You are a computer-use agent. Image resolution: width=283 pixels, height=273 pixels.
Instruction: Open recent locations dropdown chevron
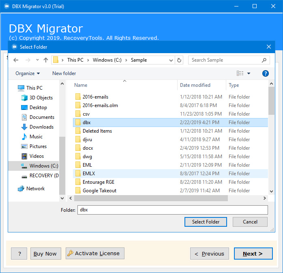tap(37, 60)
